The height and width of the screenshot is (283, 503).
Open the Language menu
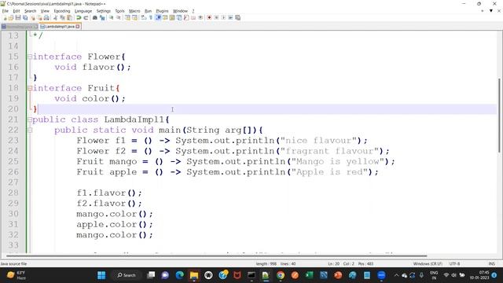83,11
